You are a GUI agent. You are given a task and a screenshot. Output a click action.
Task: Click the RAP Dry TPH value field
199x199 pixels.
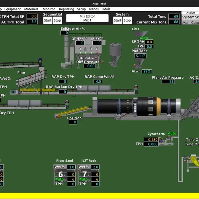click(63, 82)
